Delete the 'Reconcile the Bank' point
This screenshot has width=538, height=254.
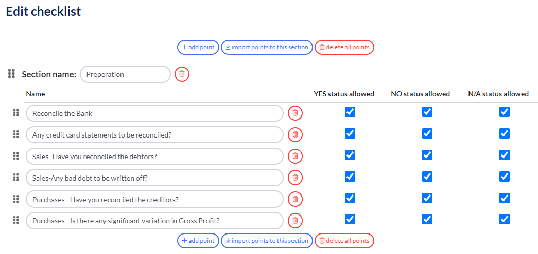tap(295, 113)
